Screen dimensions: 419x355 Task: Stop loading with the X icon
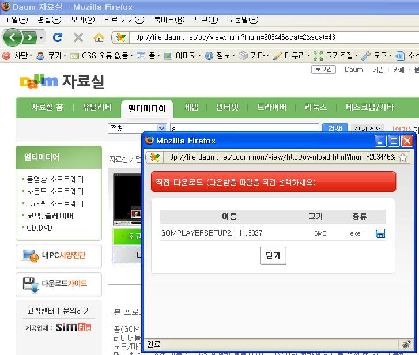78,37
